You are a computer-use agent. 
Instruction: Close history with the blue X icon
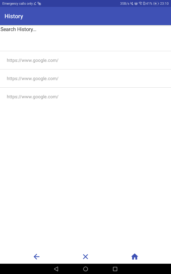85,257
